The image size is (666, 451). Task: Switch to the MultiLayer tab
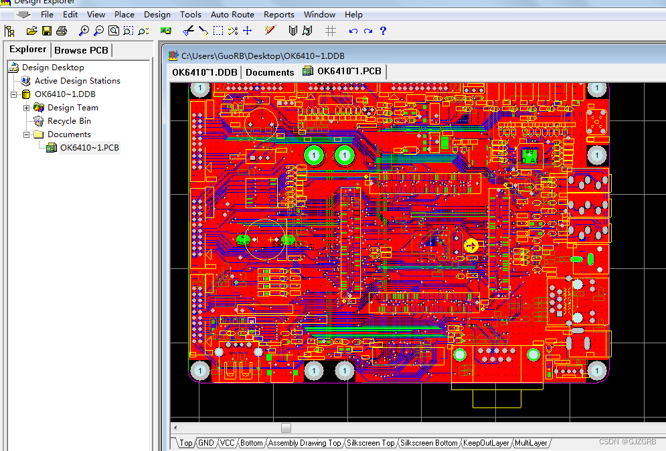(531, 443)
